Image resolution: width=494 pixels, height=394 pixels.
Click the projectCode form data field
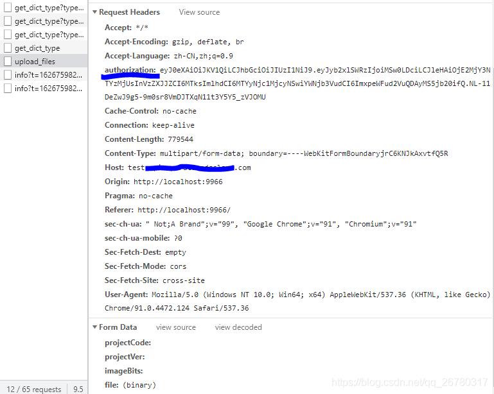(128, 343)
